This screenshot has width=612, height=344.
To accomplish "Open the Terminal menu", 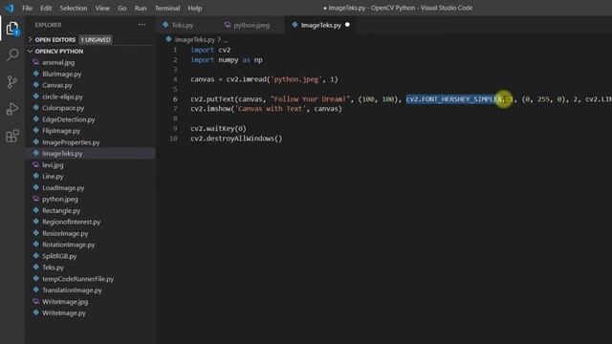I will tap(167, 8).
